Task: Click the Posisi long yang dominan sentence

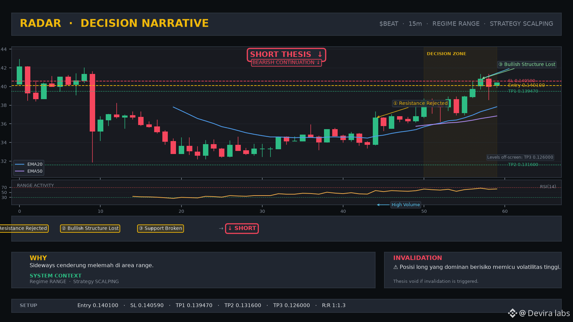Action: coord(480,267)
